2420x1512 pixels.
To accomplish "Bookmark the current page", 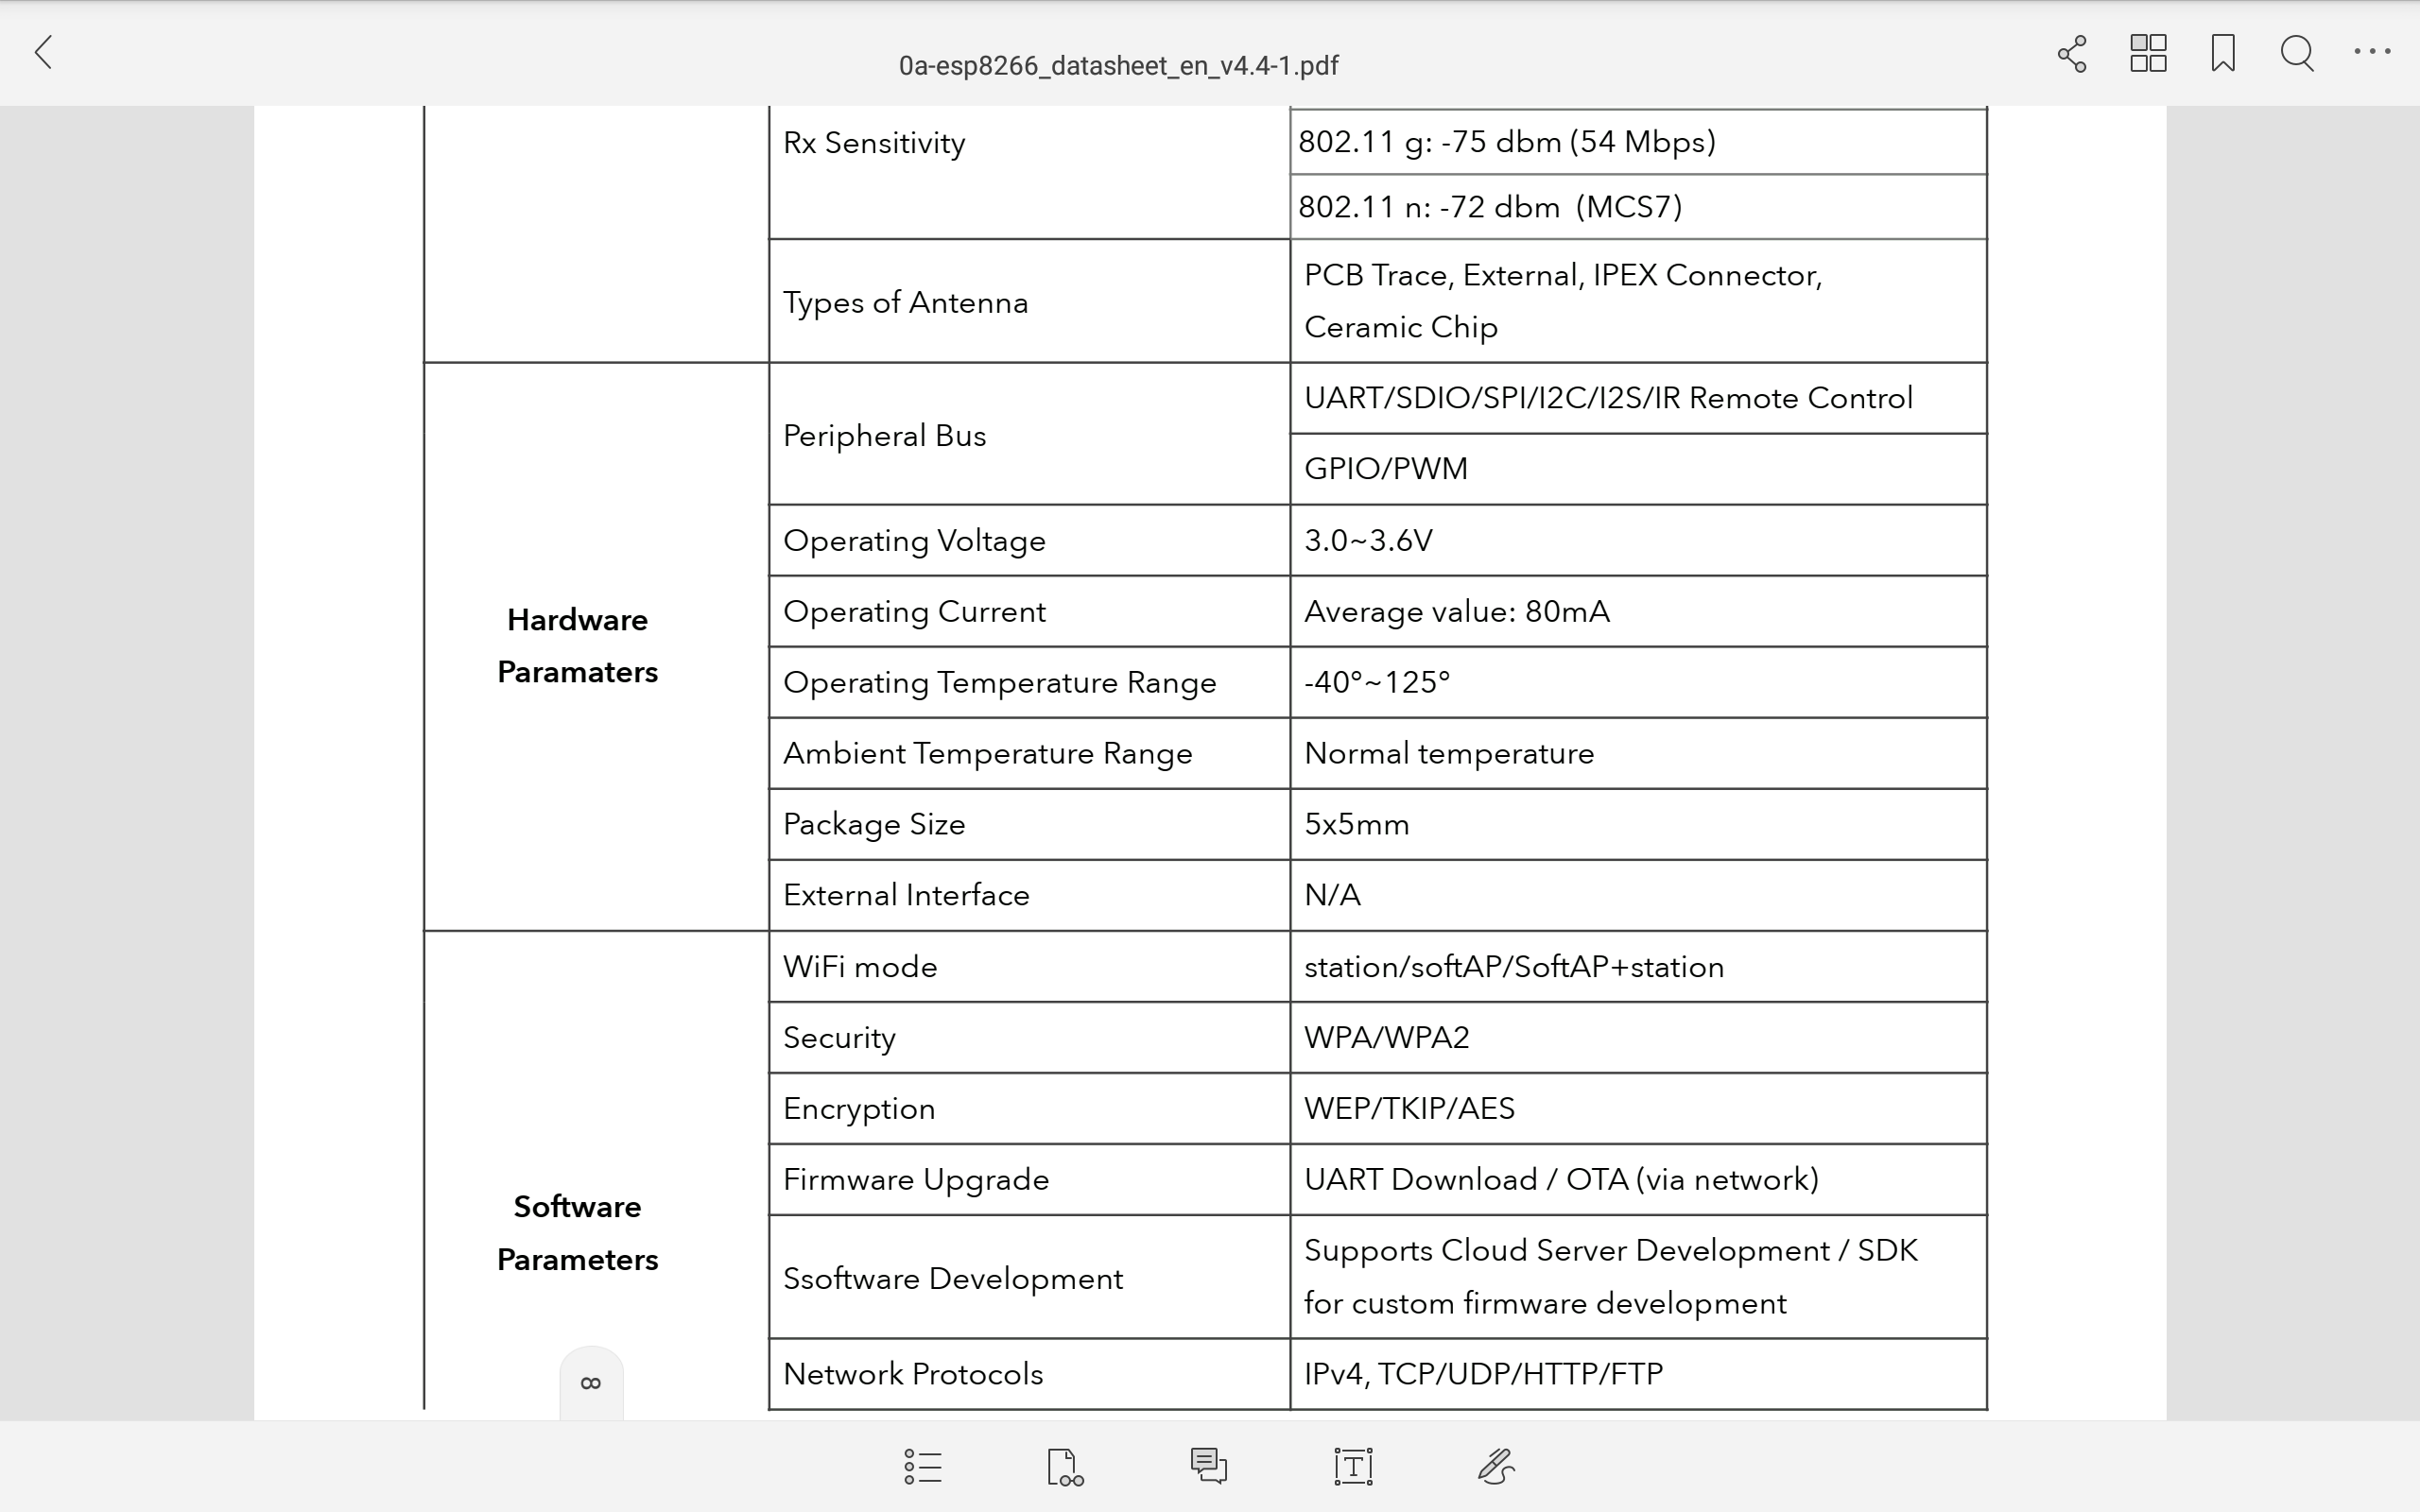I will 2222,53.
